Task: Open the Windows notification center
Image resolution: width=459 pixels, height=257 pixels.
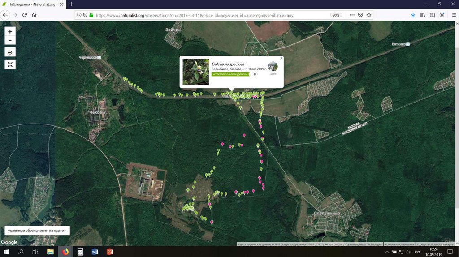Action: 450,252
